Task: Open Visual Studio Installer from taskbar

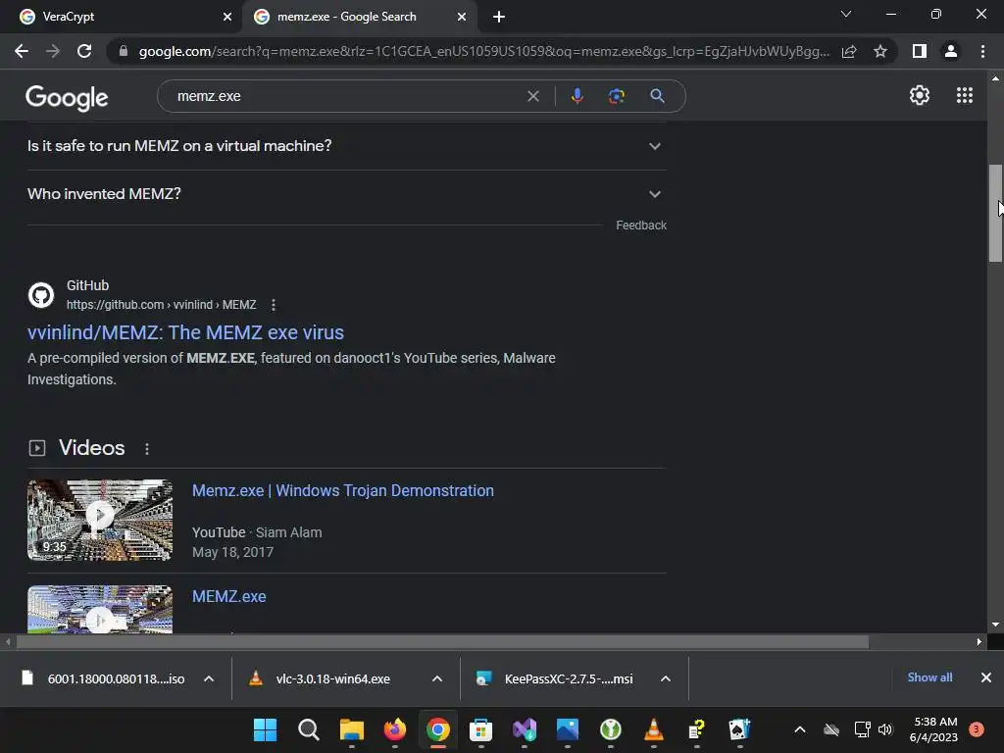Action: pyautogui.click(x=525, y=729)
